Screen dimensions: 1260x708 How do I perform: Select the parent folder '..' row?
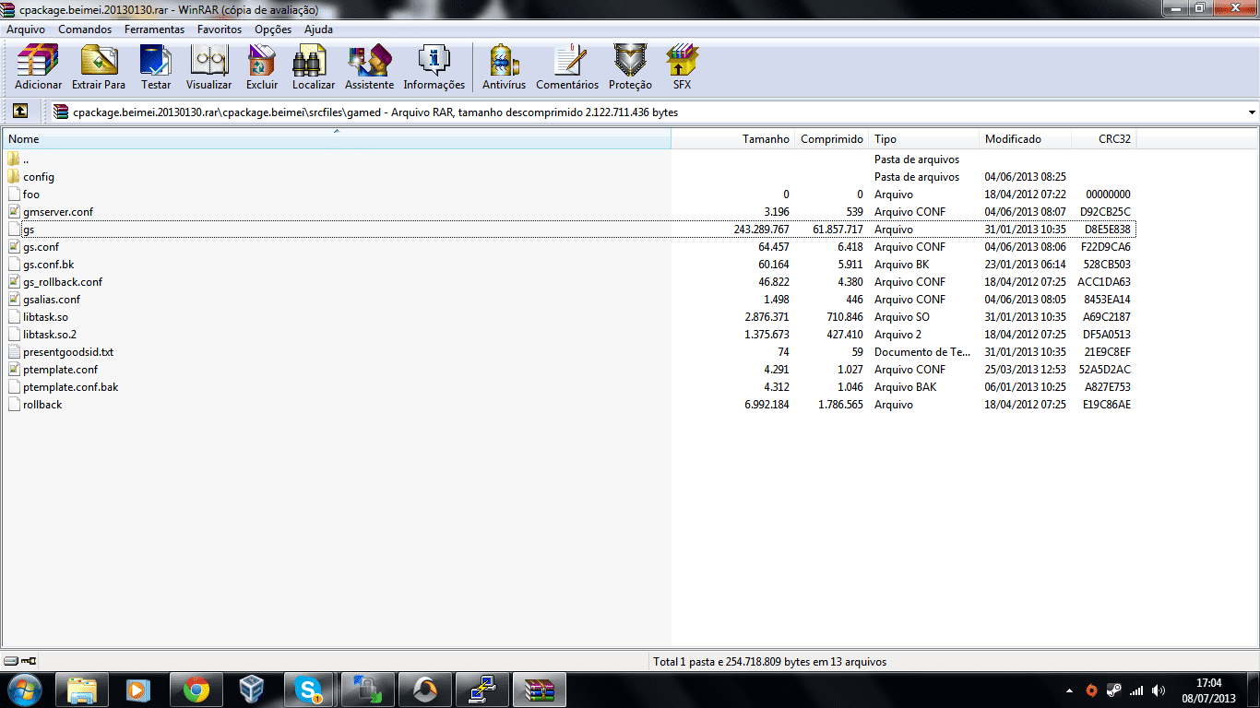click(570, 159)
